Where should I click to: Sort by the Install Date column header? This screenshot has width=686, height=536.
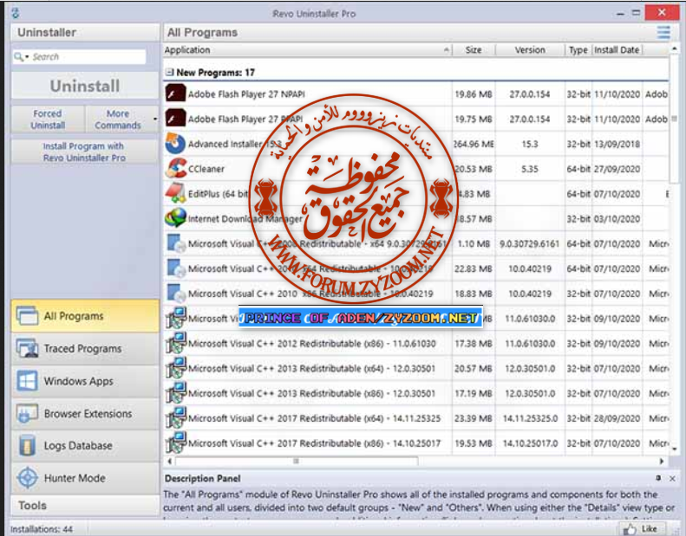coord(617,50)
